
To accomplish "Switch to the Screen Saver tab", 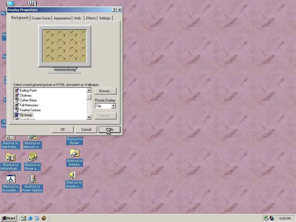I will point(41,18).
